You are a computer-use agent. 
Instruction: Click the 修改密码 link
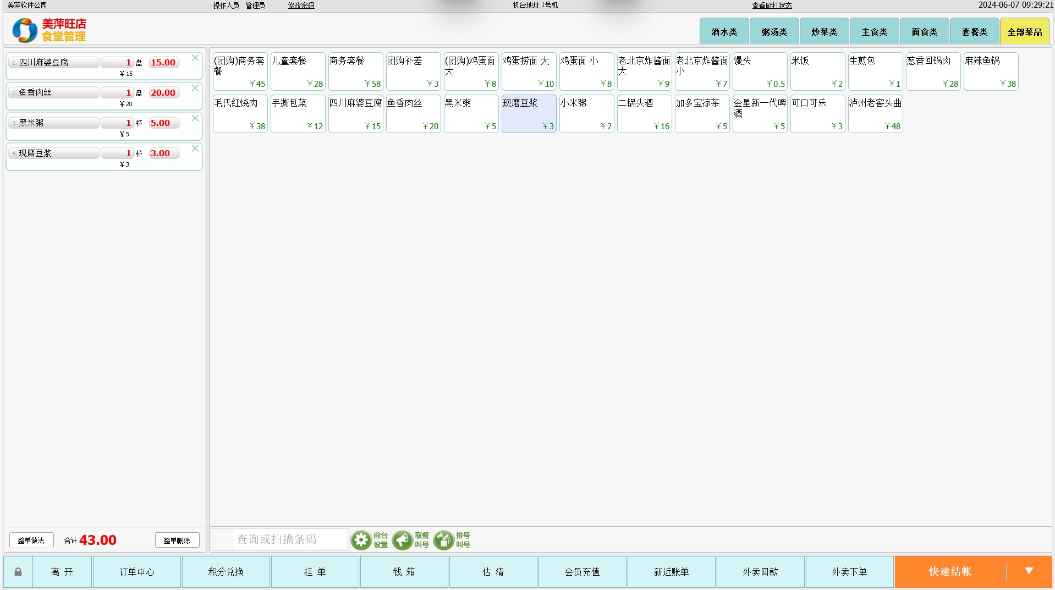tap(301, 5)
